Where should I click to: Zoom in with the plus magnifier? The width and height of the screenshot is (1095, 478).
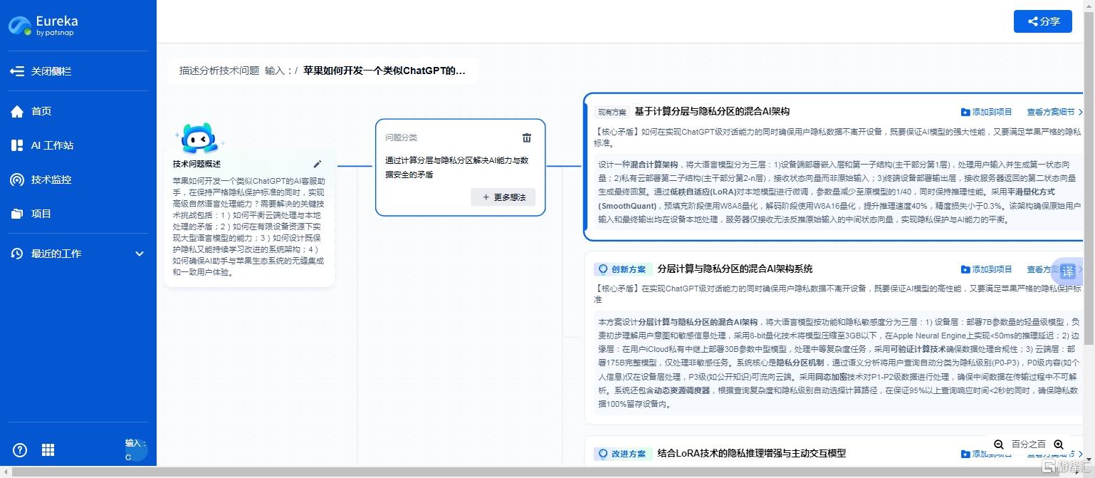point(1059,444)
